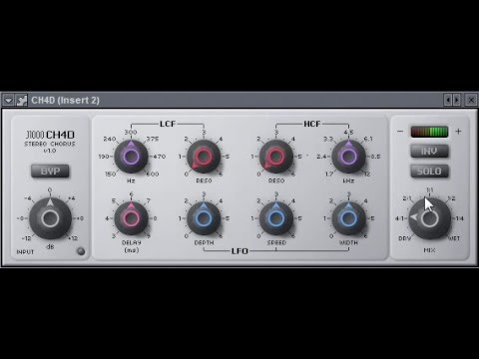
Task: Click the LFO WIDTH knob
Action: pyautogui.click(x=348, y=218)
